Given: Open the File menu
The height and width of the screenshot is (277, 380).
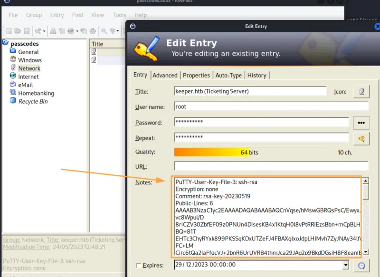Looking at the screenshot, I should tap(13, 15).
